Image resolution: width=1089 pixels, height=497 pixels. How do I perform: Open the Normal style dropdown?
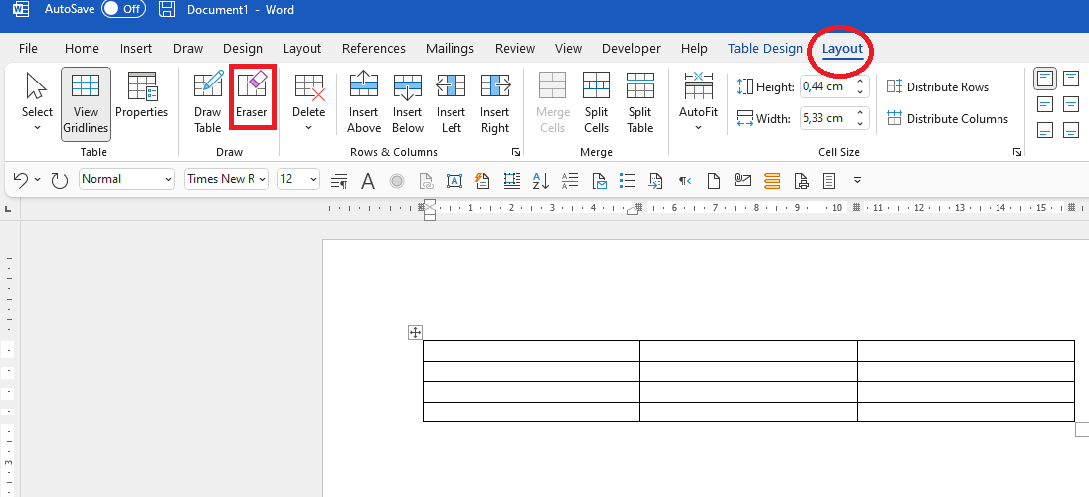click(x=126, y=179)
